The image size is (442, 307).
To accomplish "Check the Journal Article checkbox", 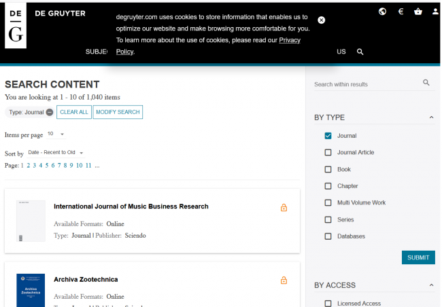I will [x=328, y=152].
